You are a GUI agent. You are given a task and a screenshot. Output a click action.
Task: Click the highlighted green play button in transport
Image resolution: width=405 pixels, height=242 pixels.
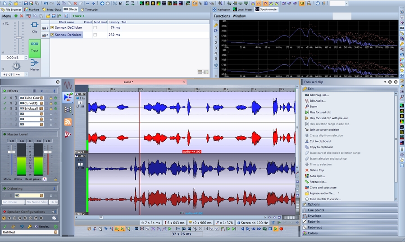click(x=276, y=229)
